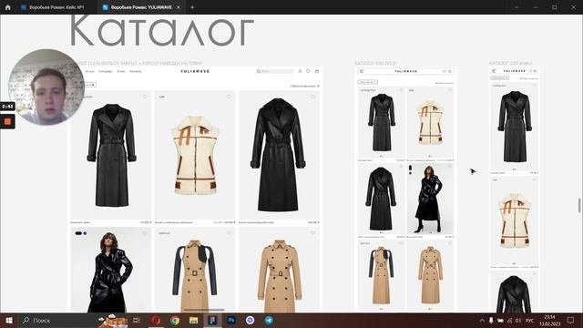Switch to Figma on the taskbar
Viewport: 583px width, 328px height.
tap(212, 320)
